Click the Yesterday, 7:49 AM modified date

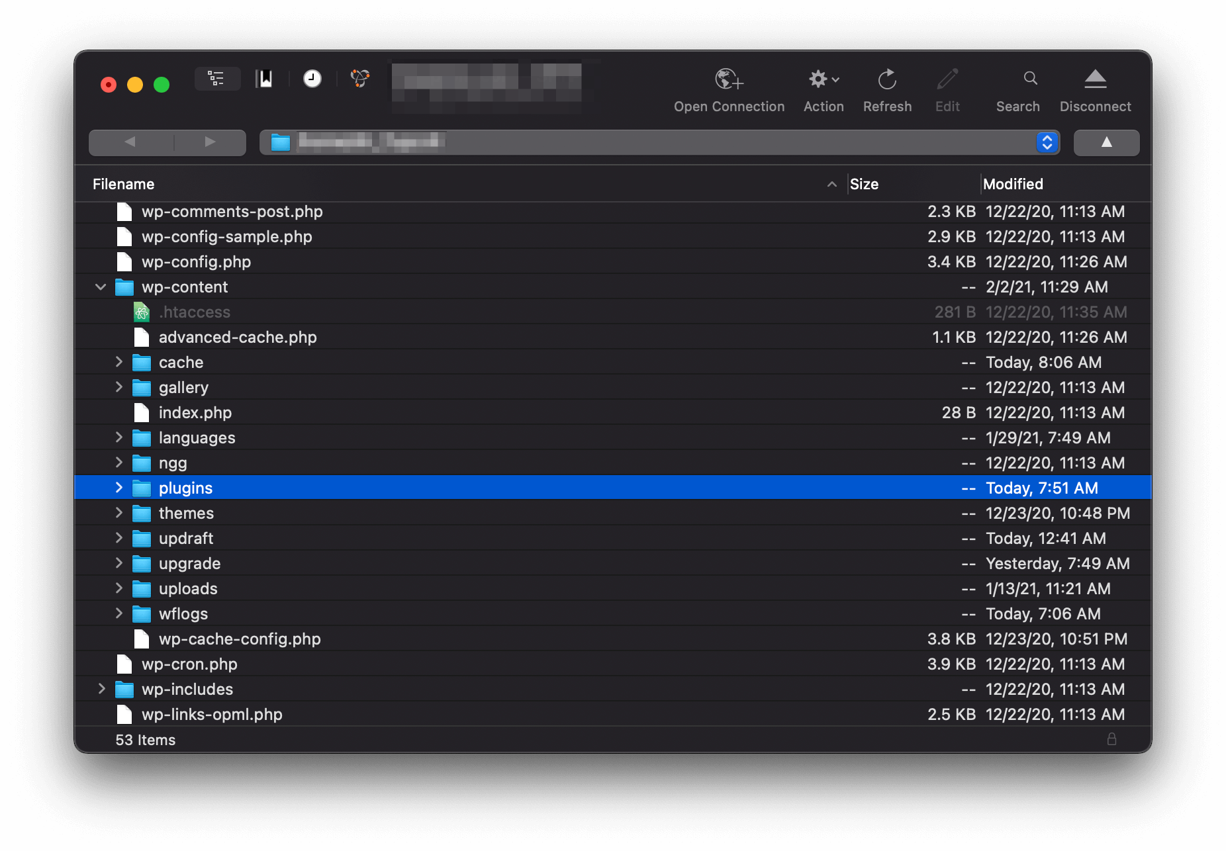point(1057,563)
